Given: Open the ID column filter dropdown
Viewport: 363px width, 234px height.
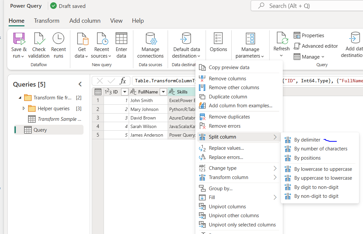Looking at the screenshot, I should pyautogui.click(x=124, y=92).
